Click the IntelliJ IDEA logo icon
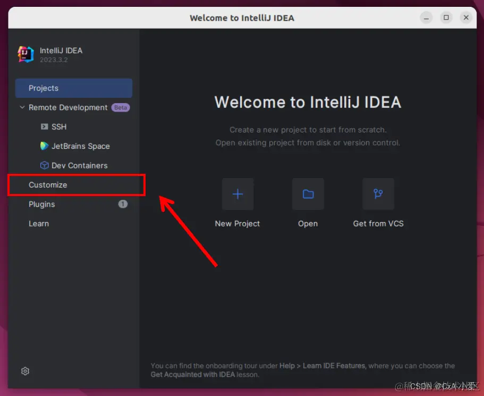Image resolution: width=484 pixels, height=396 pixels. 26,54
